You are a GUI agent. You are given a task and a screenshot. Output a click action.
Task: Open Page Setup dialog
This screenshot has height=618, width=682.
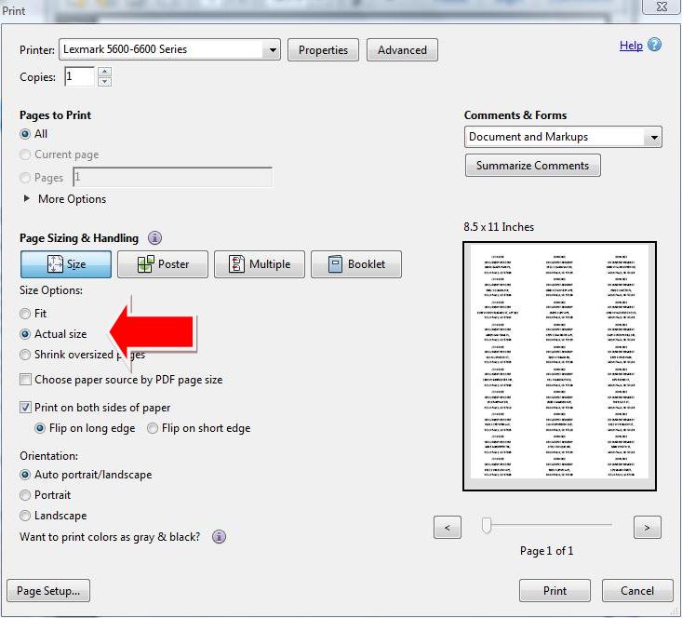coord(47,591)
